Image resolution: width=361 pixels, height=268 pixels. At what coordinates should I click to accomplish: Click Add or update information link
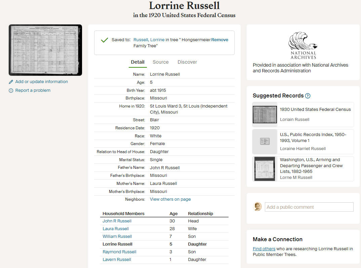pyautogui.click(x=41, y=82)
